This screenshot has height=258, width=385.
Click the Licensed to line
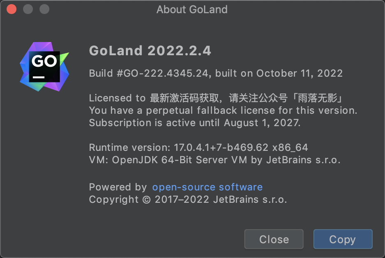[x=216, y=98]
